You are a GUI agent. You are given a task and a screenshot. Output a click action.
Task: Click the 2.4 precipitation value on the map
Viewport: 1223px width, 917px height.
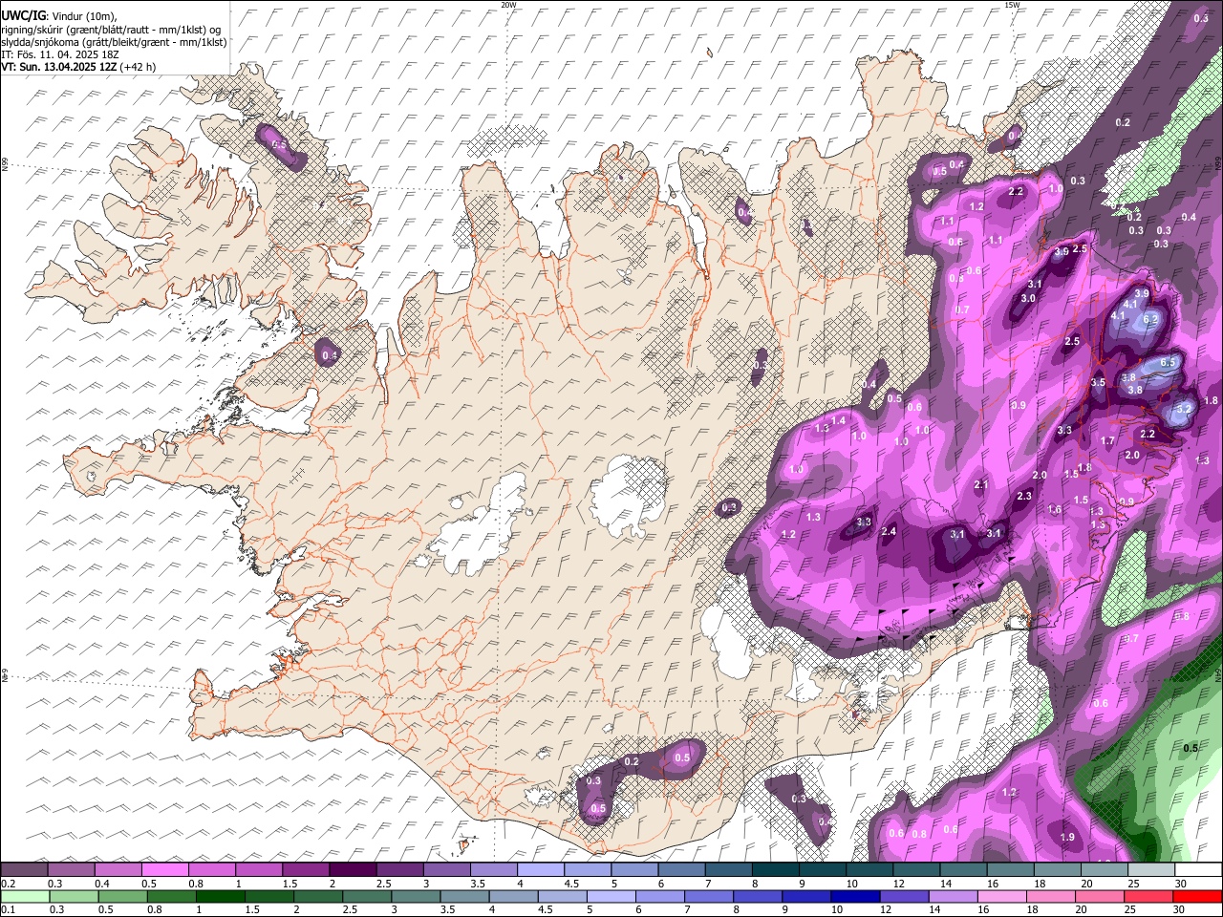[x=889, y=531]
